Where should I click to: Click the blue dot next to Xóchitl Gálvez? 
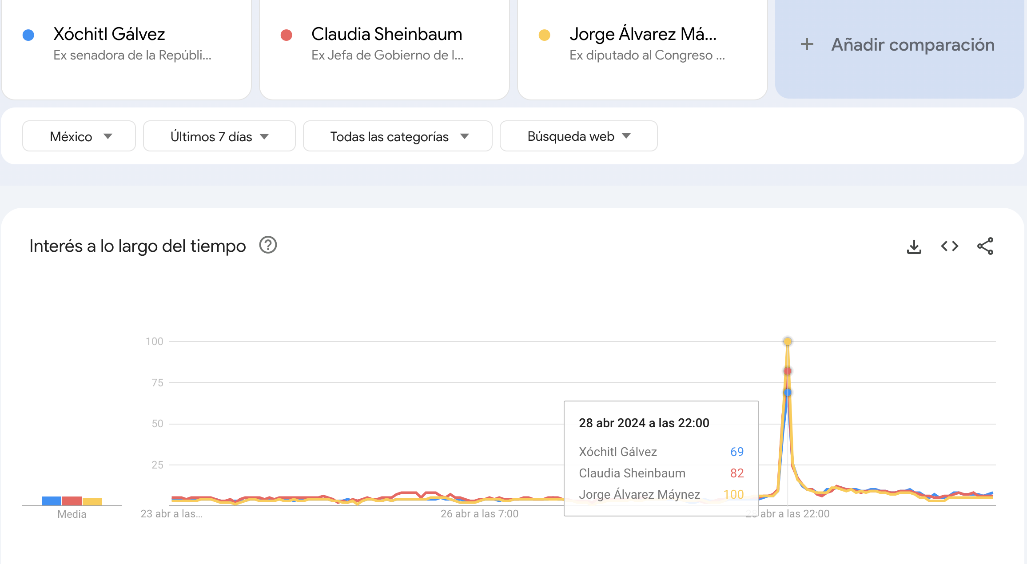(28, 35)
